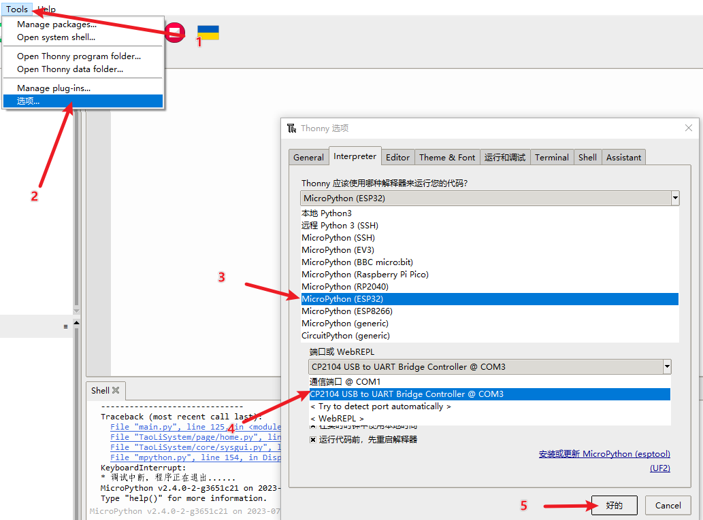Expand the interpreter type dropdown arrow

click(674, 198)
